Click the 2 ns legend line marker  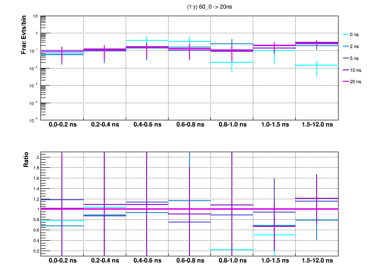[x=346, y=46]
